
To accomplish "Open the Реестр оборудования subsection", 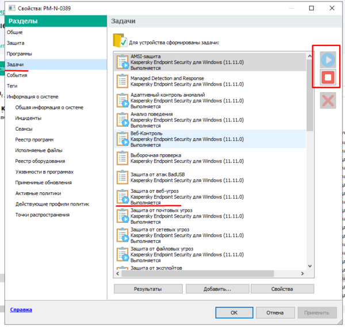I will point(40,161).
